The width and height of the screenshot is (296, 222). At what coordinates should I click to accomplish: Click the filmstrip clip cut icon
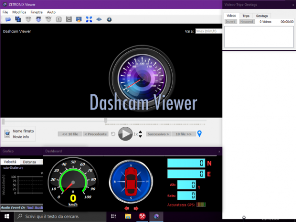point(69,19)
